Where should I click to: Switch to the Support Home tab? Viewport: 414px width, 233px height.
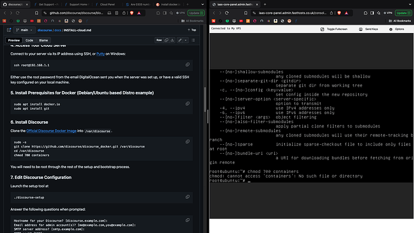click(x=77, y=4)
